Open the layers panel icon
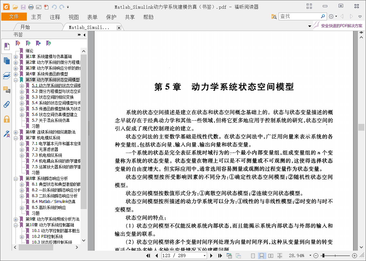 7,75
